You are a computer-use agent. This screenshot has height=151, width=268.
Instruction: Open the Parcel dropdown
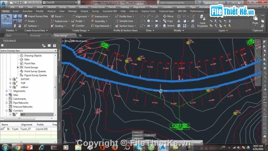[x=57, y=16]
